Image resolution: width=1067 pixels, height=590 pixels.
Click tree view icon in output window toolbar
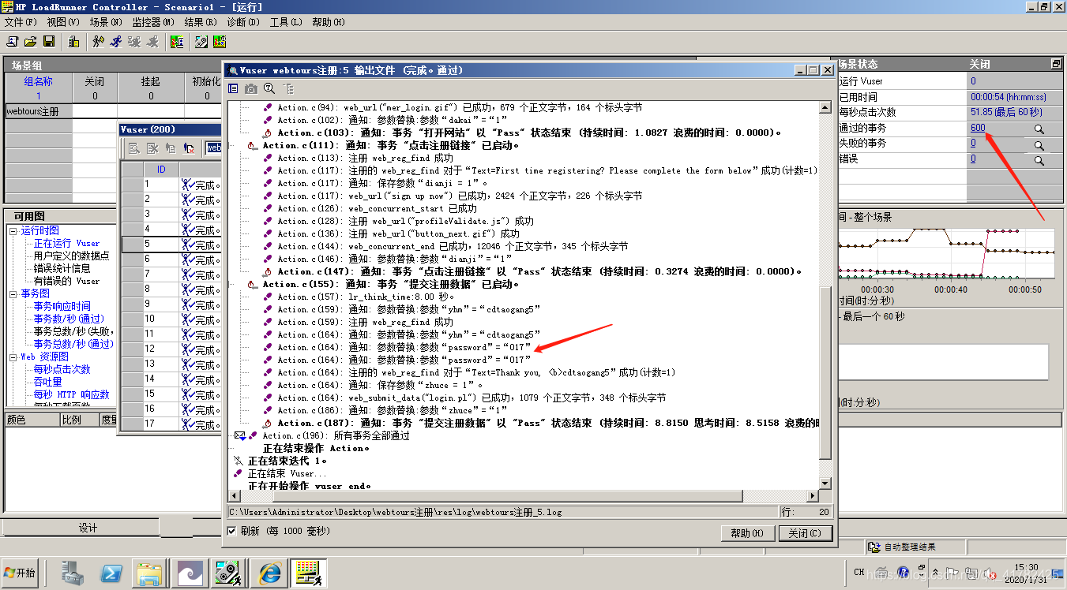pyautogui.click(x=287, y=89)
